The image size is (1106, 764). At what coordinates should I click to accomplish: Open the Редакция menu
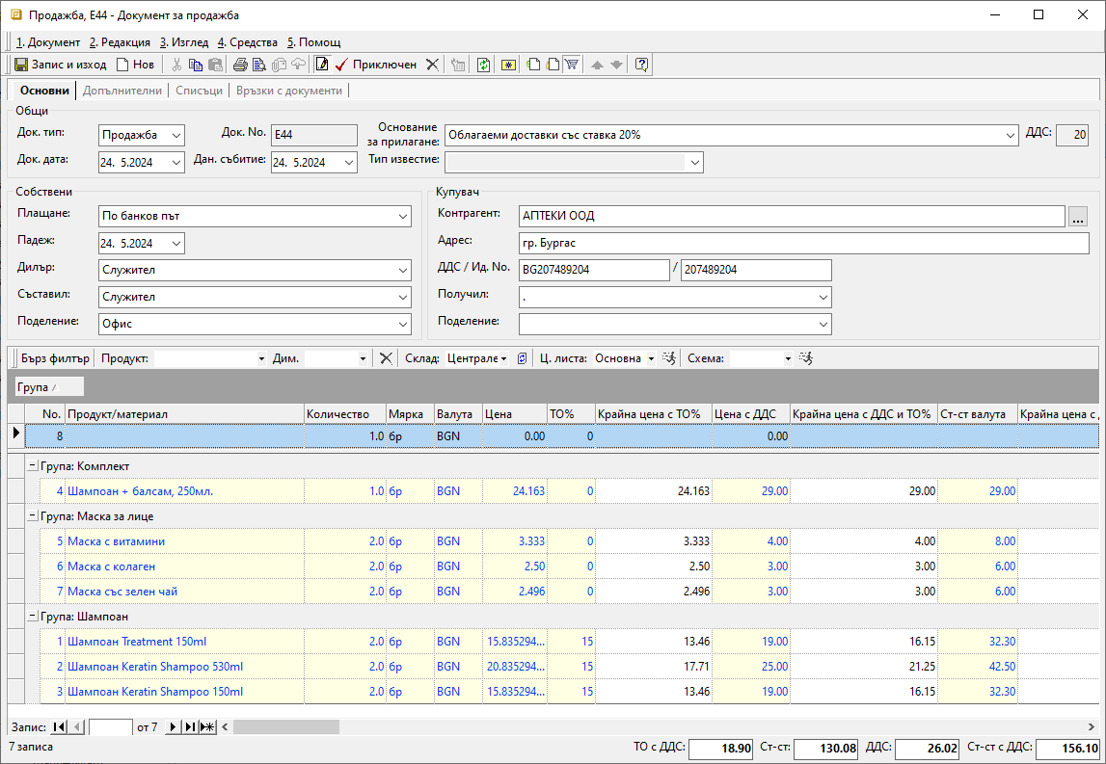[x=120, y=42]
